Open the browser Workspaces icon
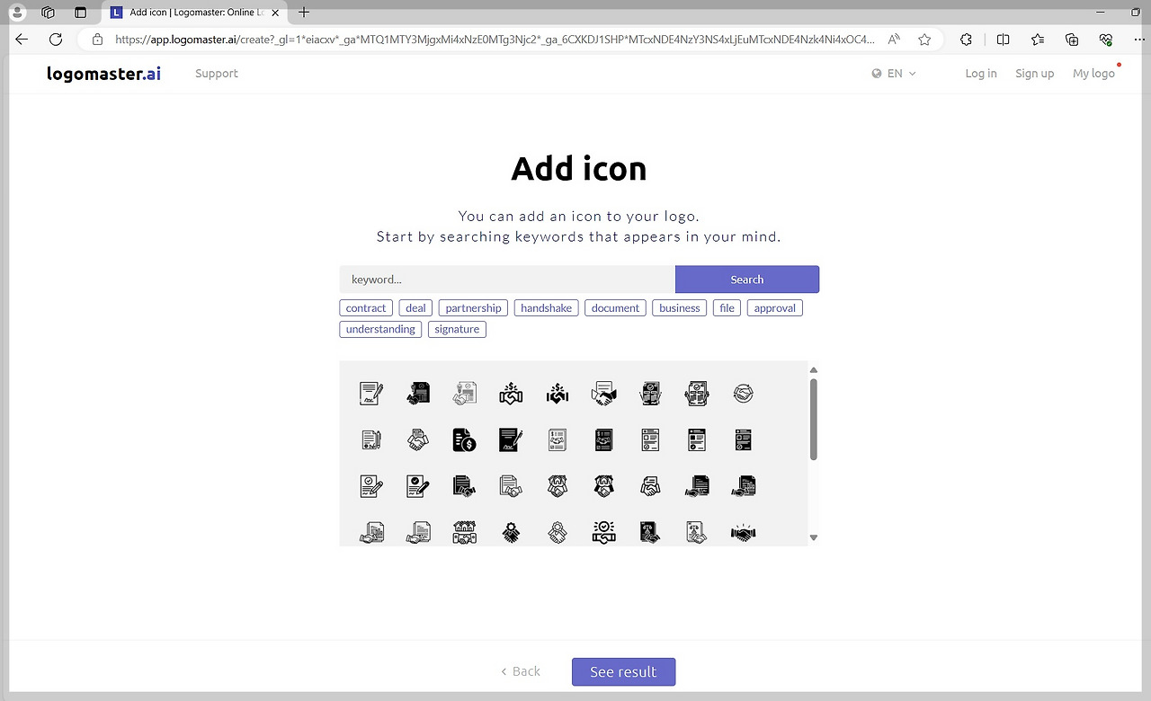The height and width of the screenshot is (701, 1151). (x=49, y=13)
